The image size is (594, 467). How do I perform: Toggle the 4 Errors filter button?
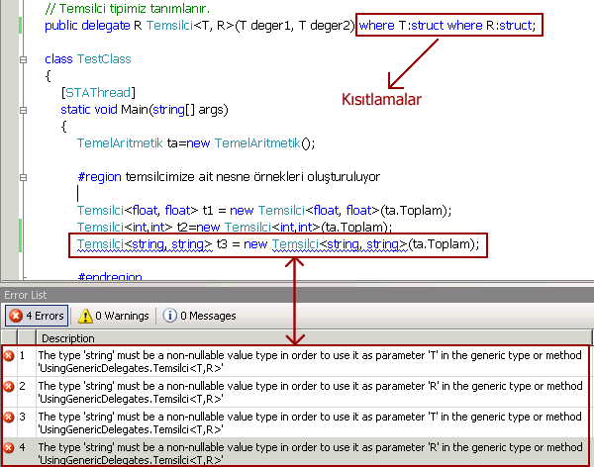click(37, 316)
